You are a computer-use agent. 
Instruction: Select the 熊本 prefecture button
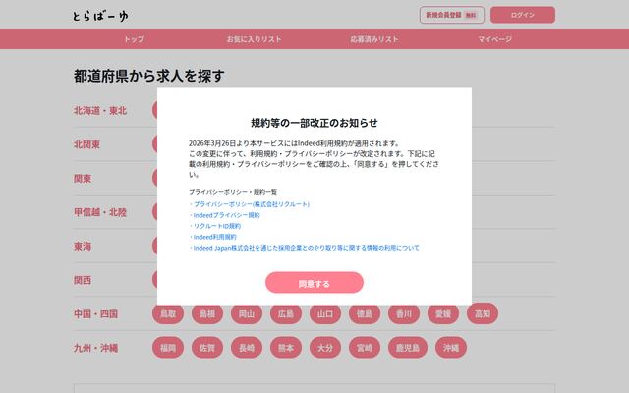[286, 348]
